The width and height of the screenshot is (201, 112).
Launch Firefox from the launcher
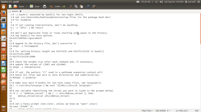click(x=3, y=13)
